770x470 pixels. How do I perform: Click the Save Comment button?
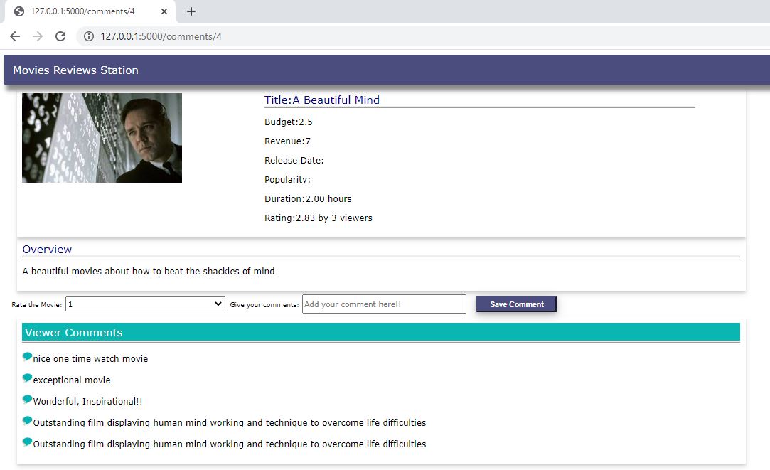[516, 304]
